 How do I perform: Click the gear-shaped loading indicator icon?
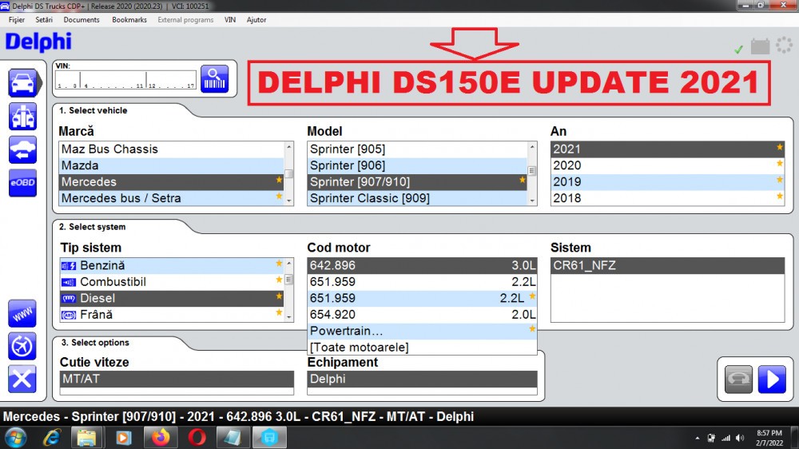(785, 45)
